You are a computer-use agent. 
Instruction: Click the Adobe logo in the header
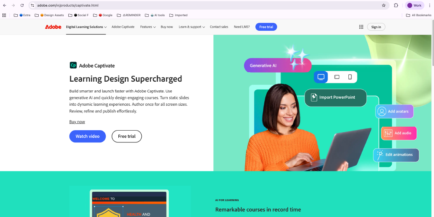[x=53, y=27]
